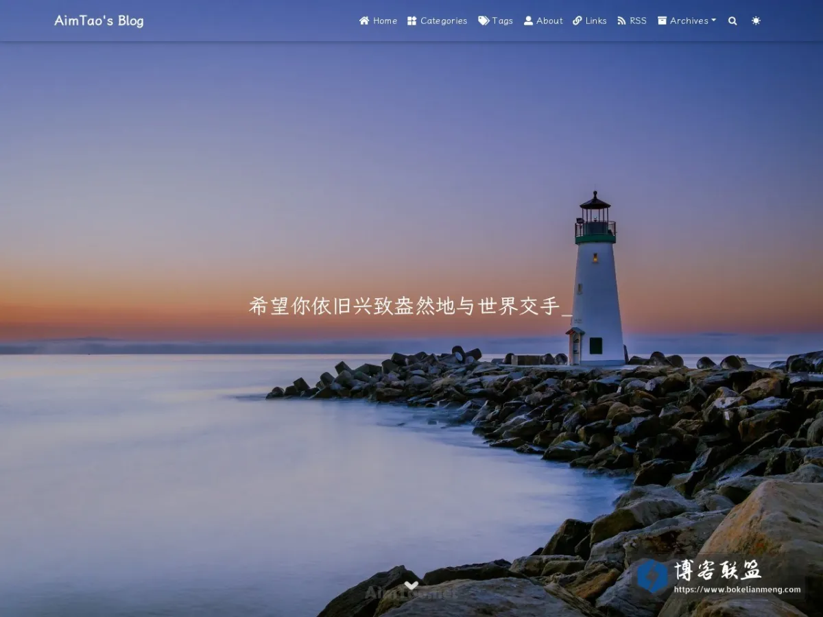Open search with the magnifier icon
The height and width of the screenshot is (617, 823).
[732, 21]
